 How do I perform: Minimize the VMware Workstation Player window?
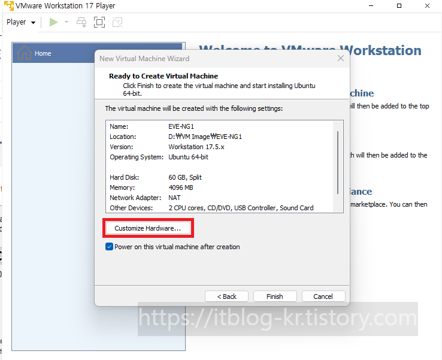pyautogui.click(x=371, y=5)
